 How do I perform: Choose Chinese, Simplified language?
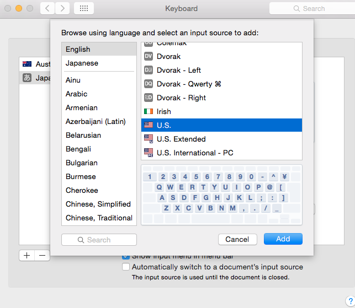[98, 204]
